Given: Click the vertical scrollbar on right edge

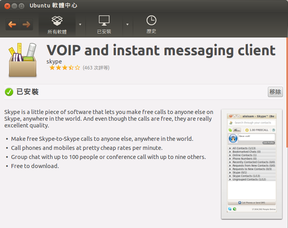Looking at the screenshot, I should tap(287, 92).
